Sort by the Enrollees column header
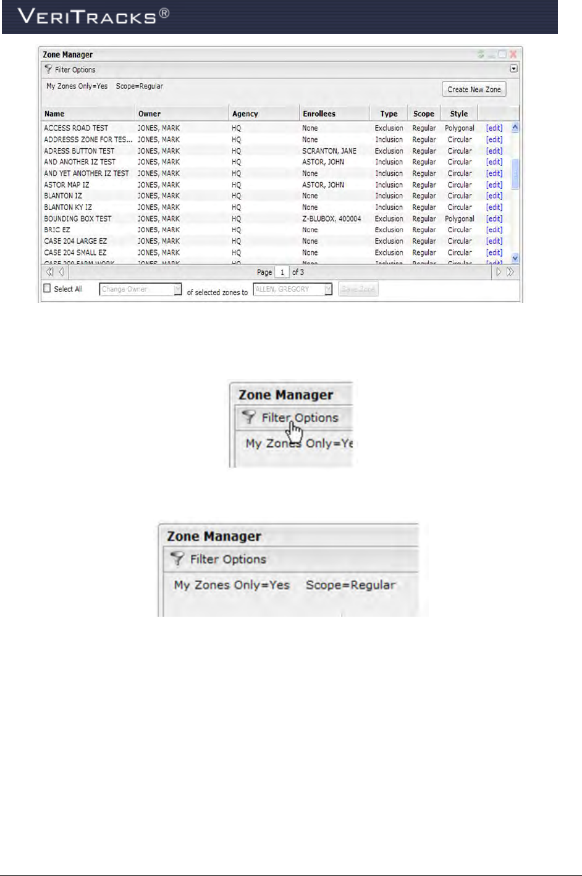This screenshot has width=582, height=876. pos(334,114)
